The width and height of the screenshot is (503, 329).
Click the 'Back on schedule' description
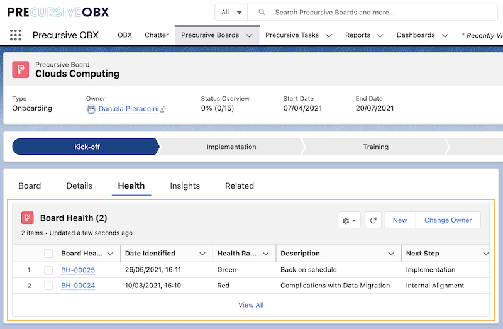309,270
